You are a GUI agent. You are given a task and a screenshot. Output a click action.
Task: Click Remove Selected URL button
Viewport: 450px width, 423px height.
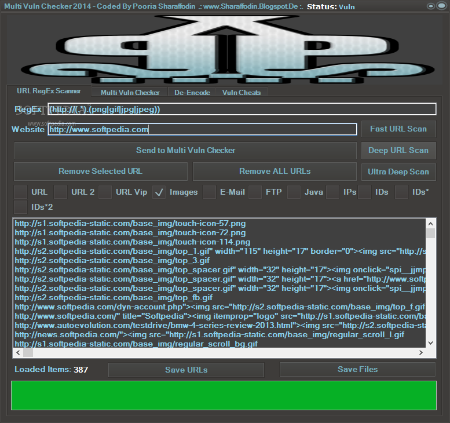(x=100, y=172)
